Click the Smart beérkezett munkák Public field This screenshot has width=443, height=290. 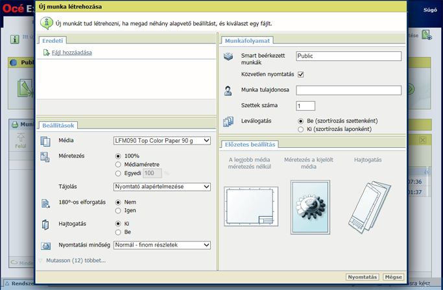coord(349,56)
